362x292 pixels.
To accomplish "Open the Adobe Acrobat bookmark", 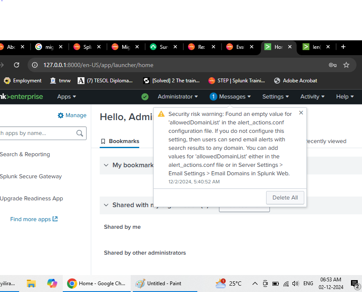I will [295, 81].
